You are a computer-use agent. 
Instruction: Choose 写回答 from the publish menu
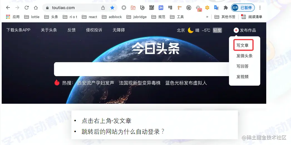click(x=242, y=66)
